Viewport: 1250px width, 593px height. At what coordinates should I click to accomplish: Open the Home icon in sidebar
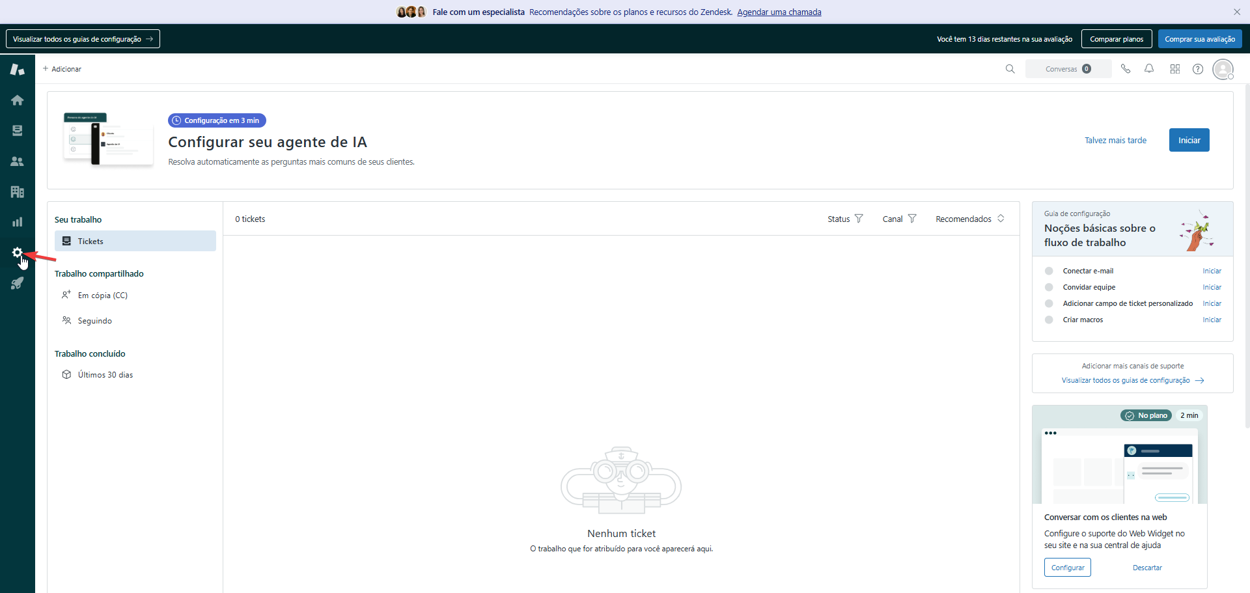(x=18, y=100)
